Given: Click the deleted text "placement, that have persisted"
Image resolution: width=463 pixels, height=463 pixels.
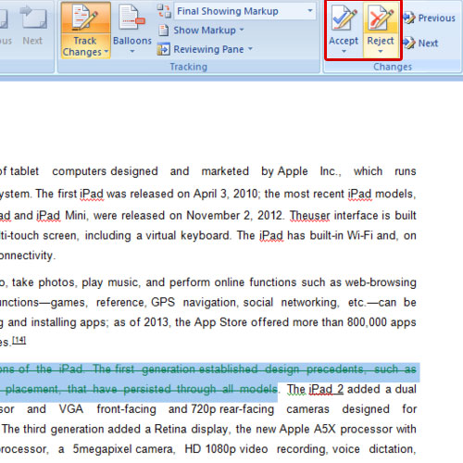Looking at the screenshot, I should (61, 389).
